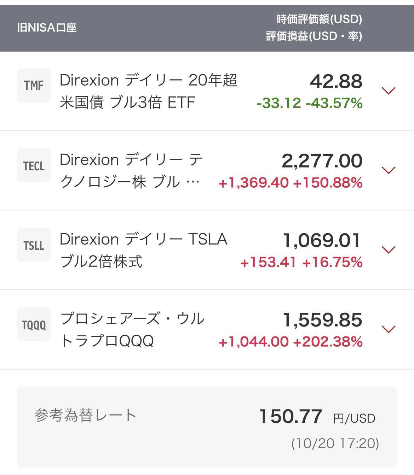Click TQQQ market value 1,559.85
Image resolution: width=414 pixels, height=475 pixels.
[322, 320]
